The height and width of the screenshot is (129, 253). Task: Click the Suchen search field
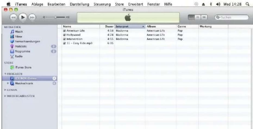click(x=231, y=17)
